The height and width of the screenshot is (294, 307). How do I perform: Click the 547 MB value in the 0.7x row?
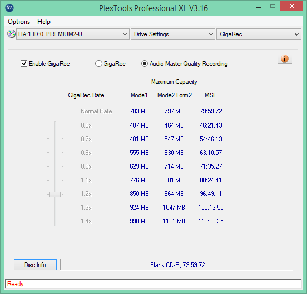[174, 139]
